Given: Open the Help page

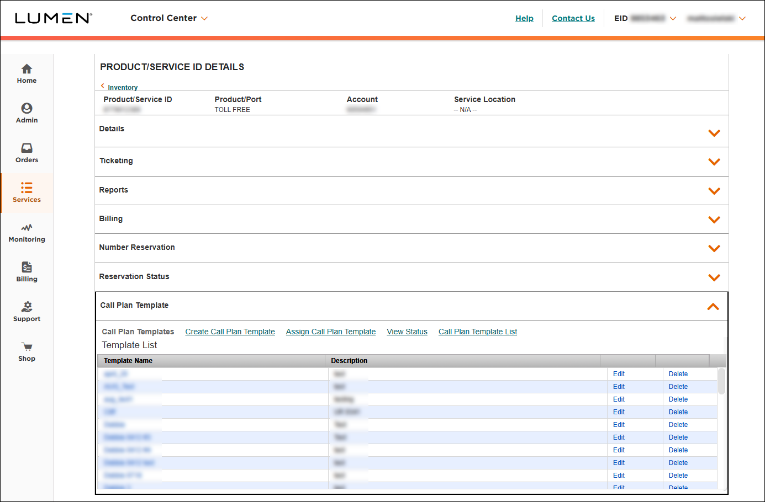Looking at the screenshot, I should click(x=524, y=18).
